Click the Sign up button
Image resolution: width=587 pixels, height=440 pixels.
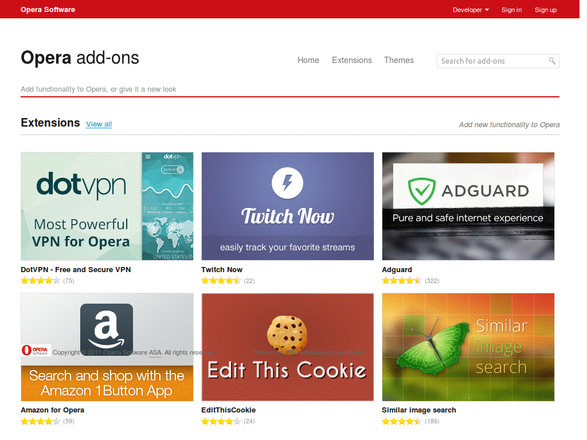tap(545, 10)
